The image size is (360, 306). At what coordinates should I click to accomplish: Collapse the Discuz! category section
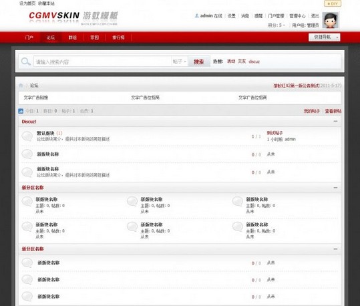335,122
